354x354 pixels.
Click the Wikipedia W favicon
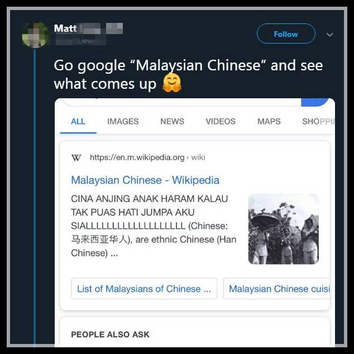pyautogui.click(x=76, y=157)
